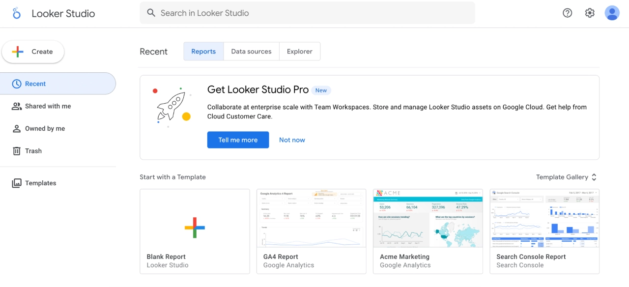Select the Reports tab
Viewport: 629px width, 287px height.
[x=203, y=51]
